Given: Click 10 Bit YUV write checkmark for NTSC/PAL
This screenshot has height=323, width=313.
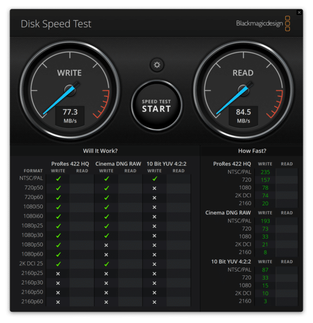Looking at the screenshot, I should (155, 179).
